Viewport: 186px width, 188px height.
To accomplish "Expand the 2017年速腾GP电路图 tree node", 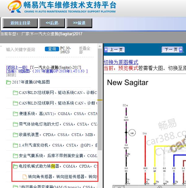I will (x=31, y=82).
